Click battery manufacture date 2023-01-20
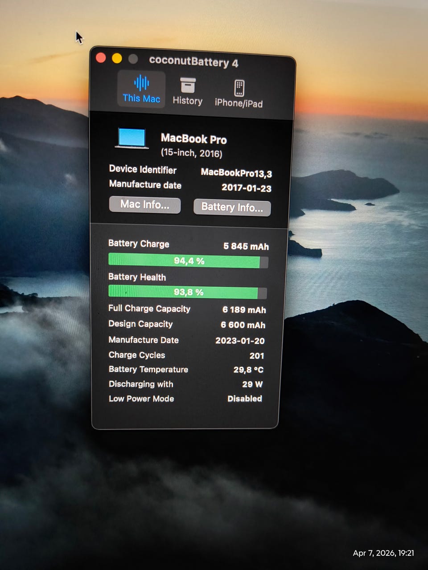This screenshot has width=428, height=570. 240,341
